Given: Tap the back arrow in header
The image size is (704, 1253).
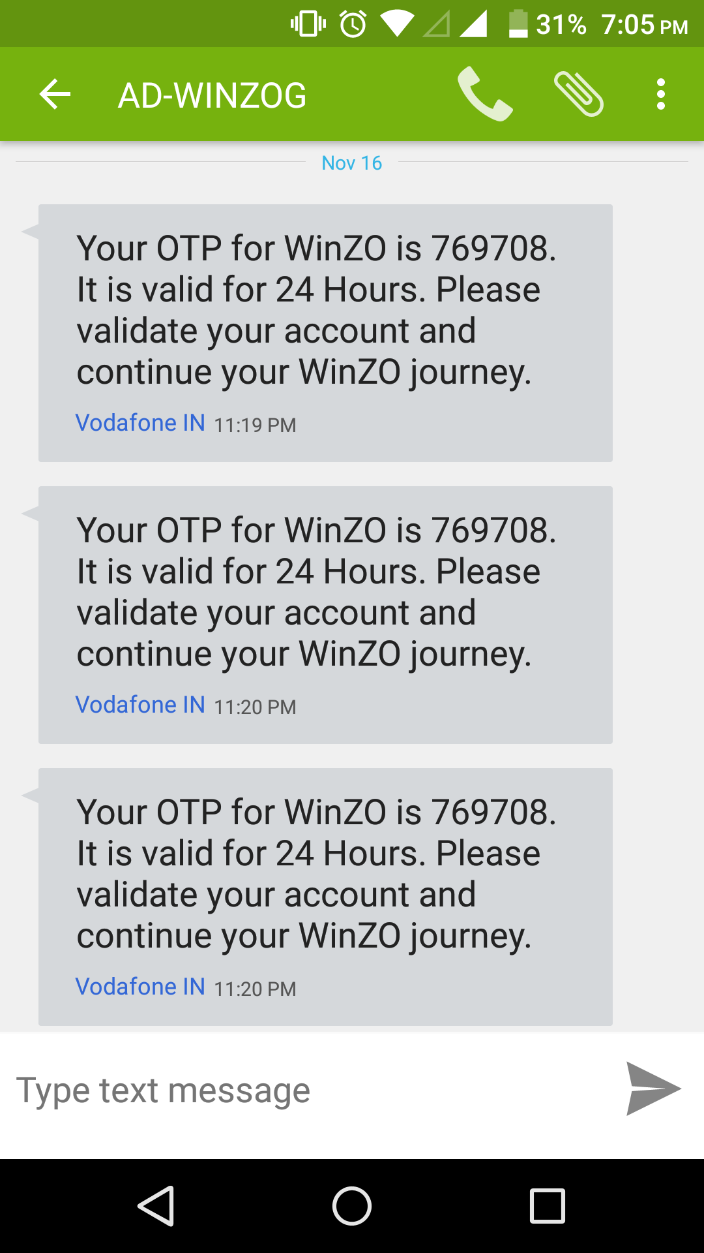Looking at the screenshot, I should click(55, 95).
